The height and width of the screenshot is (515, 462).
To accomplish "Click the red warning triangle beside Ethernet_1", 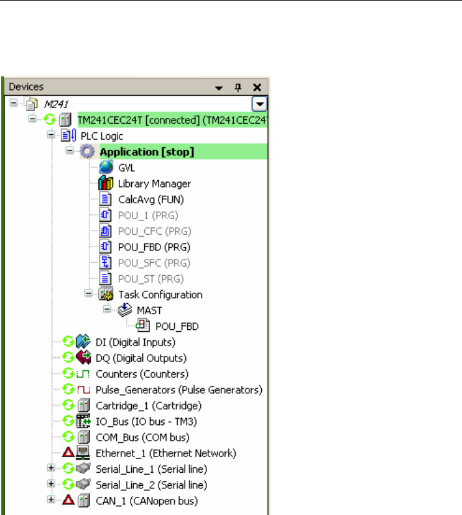I will (x=68, y=453).
